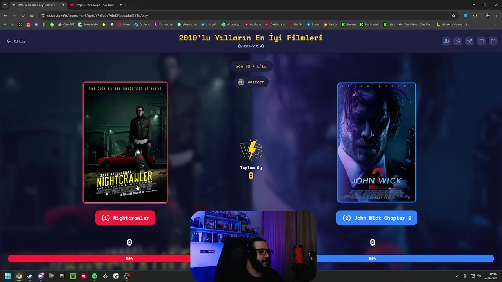The width and height of the screenshot is (502, 282).
Task: Click the copy link icon in the quiz header
Action: [x=458, y=41]
